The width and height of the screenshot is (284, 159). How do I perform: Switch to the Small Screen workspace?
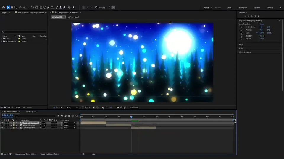[242, 8]
